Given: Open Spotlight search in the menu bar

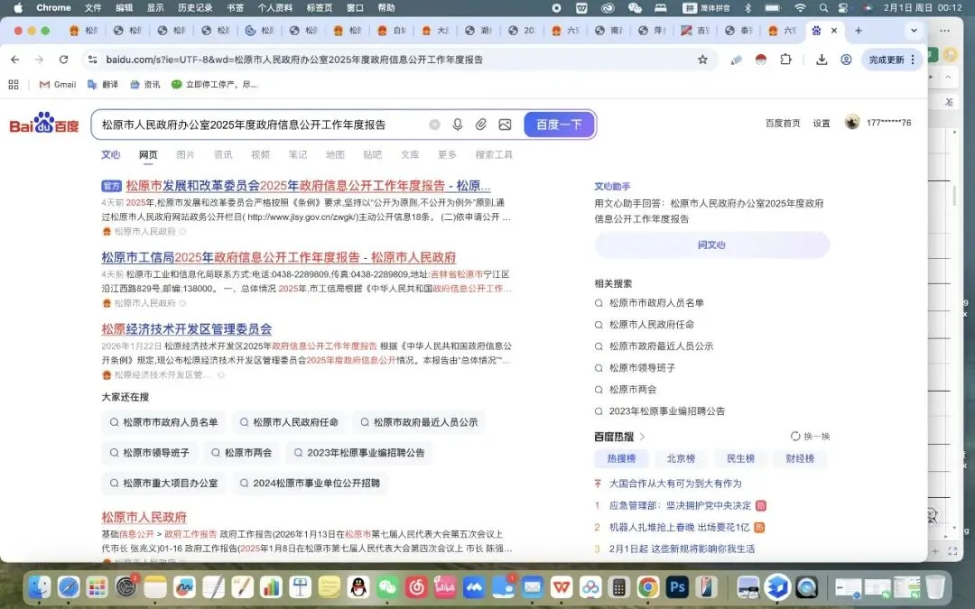Looking at the screenshot, I should point(823,7).
